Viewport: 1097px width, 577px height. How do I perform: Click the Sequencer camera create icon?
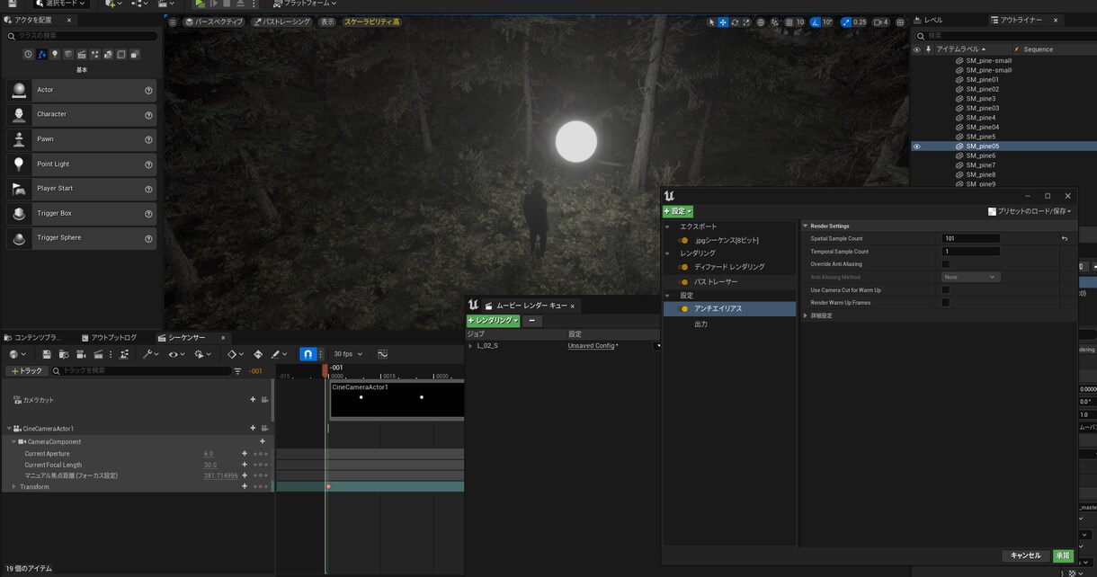click(x=81, y=354)
